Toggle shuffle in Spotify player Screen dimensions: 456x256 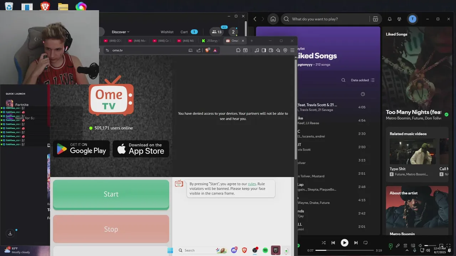[x=323, y=243]
